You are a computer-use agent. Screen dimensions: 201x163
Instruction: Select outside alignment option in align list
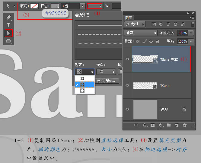click(x=85, y=91)
